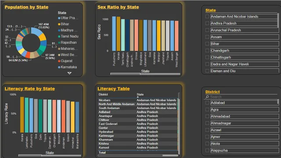The width and height of the screenshot is (281, 158).
Task: Check the Daman and Diu checkbox
Action: pyautogui.click(x=207, y=71)
